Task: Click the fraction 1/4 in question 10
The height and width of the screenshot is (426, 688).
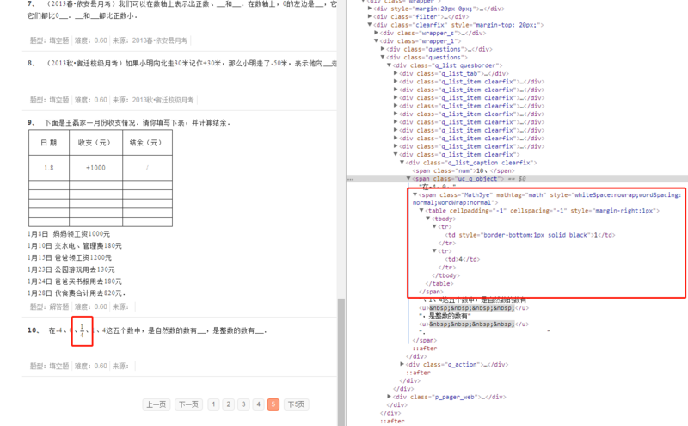Action: [82, 331]
